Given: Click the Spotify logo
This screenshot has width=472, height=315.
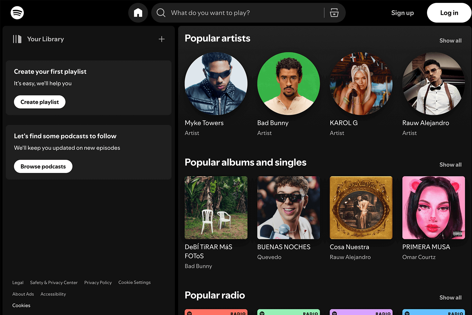Looking at the screenshot, I should point(17,13).
